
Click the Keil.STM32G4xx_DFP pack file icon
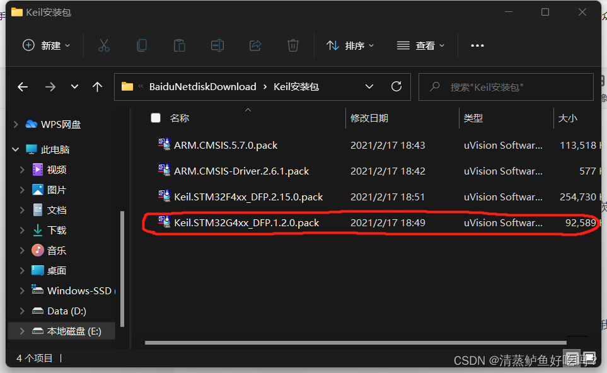point(164,222)
